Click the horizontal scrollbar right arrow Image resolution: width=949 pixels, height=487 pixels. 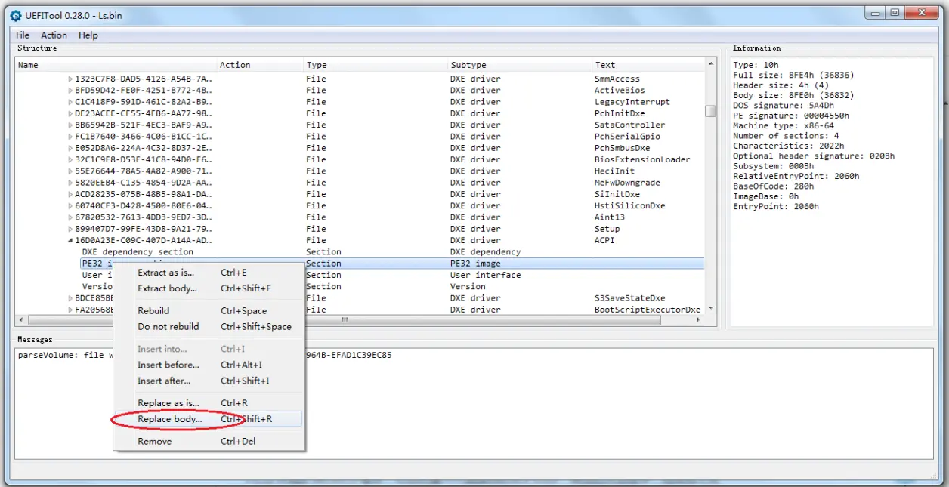[x=699, y=320]
